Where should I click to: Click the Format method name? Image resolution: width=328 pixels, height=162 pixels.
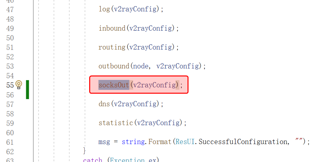[160, 142]
